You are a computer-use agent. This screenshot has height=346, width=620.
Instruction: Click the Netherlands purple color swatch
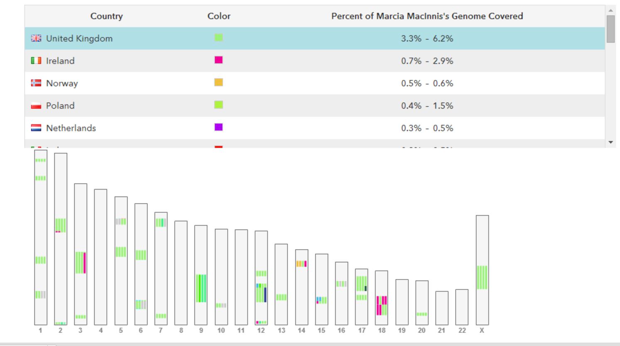pos(218,127)
